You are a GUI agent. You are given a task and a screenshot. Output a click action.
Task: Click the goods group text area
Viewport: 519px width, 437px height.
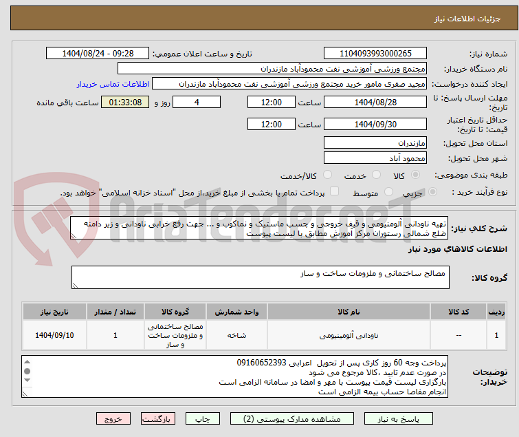click(x=261, y=277)
